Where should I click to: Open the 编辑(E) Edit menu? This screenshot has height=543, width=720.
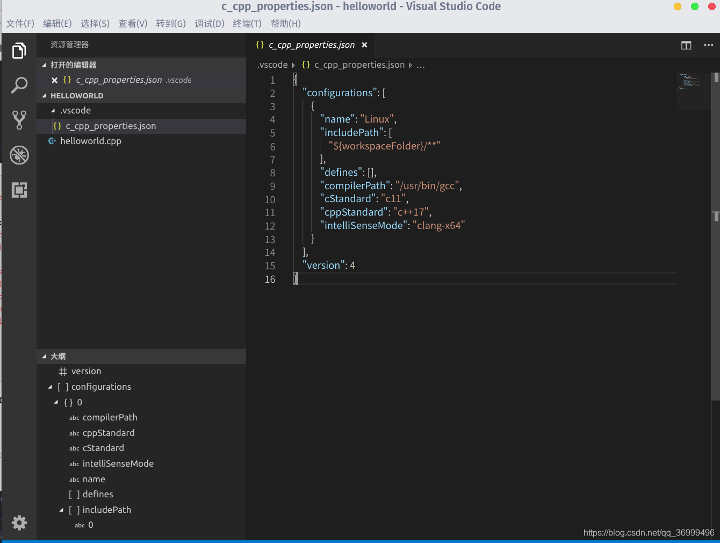[57, 24]
